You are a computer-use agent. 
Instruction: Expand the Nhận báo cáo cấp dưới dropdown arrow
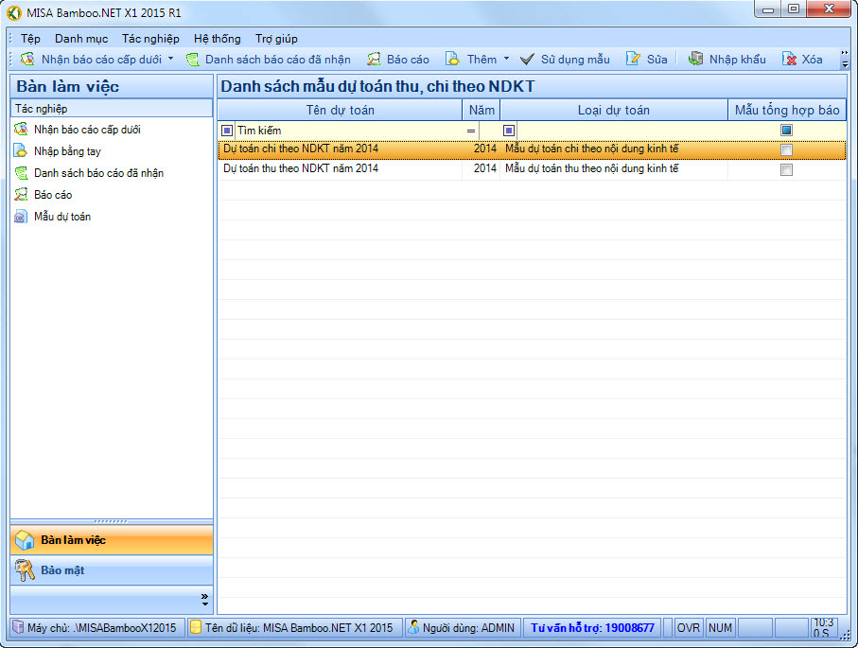tap(170, 58)
